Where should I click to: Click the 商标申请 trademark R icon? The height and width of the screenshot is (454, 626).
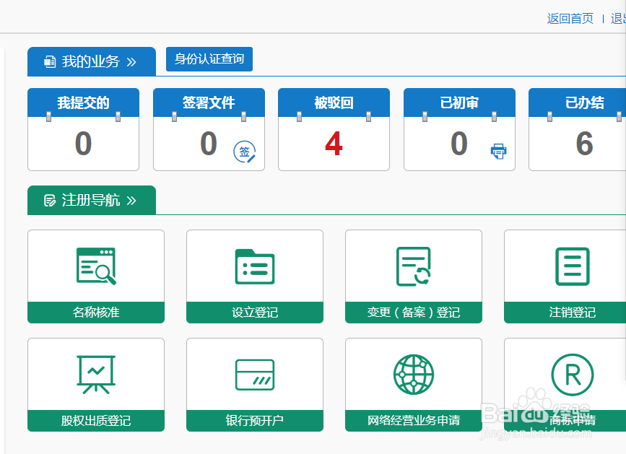572,373
